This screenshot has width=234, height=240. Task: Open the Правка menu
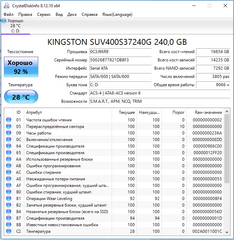[x=25, y=14]
